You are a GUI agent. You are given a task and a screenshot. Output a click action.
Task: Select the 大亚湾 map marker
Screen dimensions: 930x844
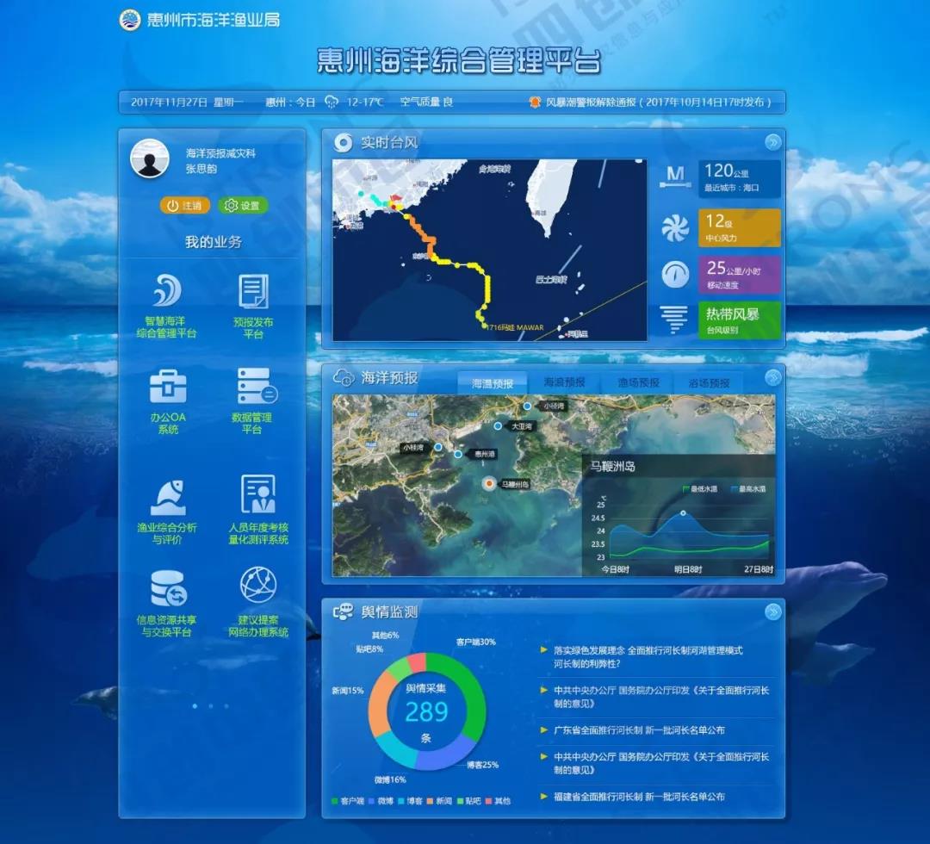click(x=498, y=426)
